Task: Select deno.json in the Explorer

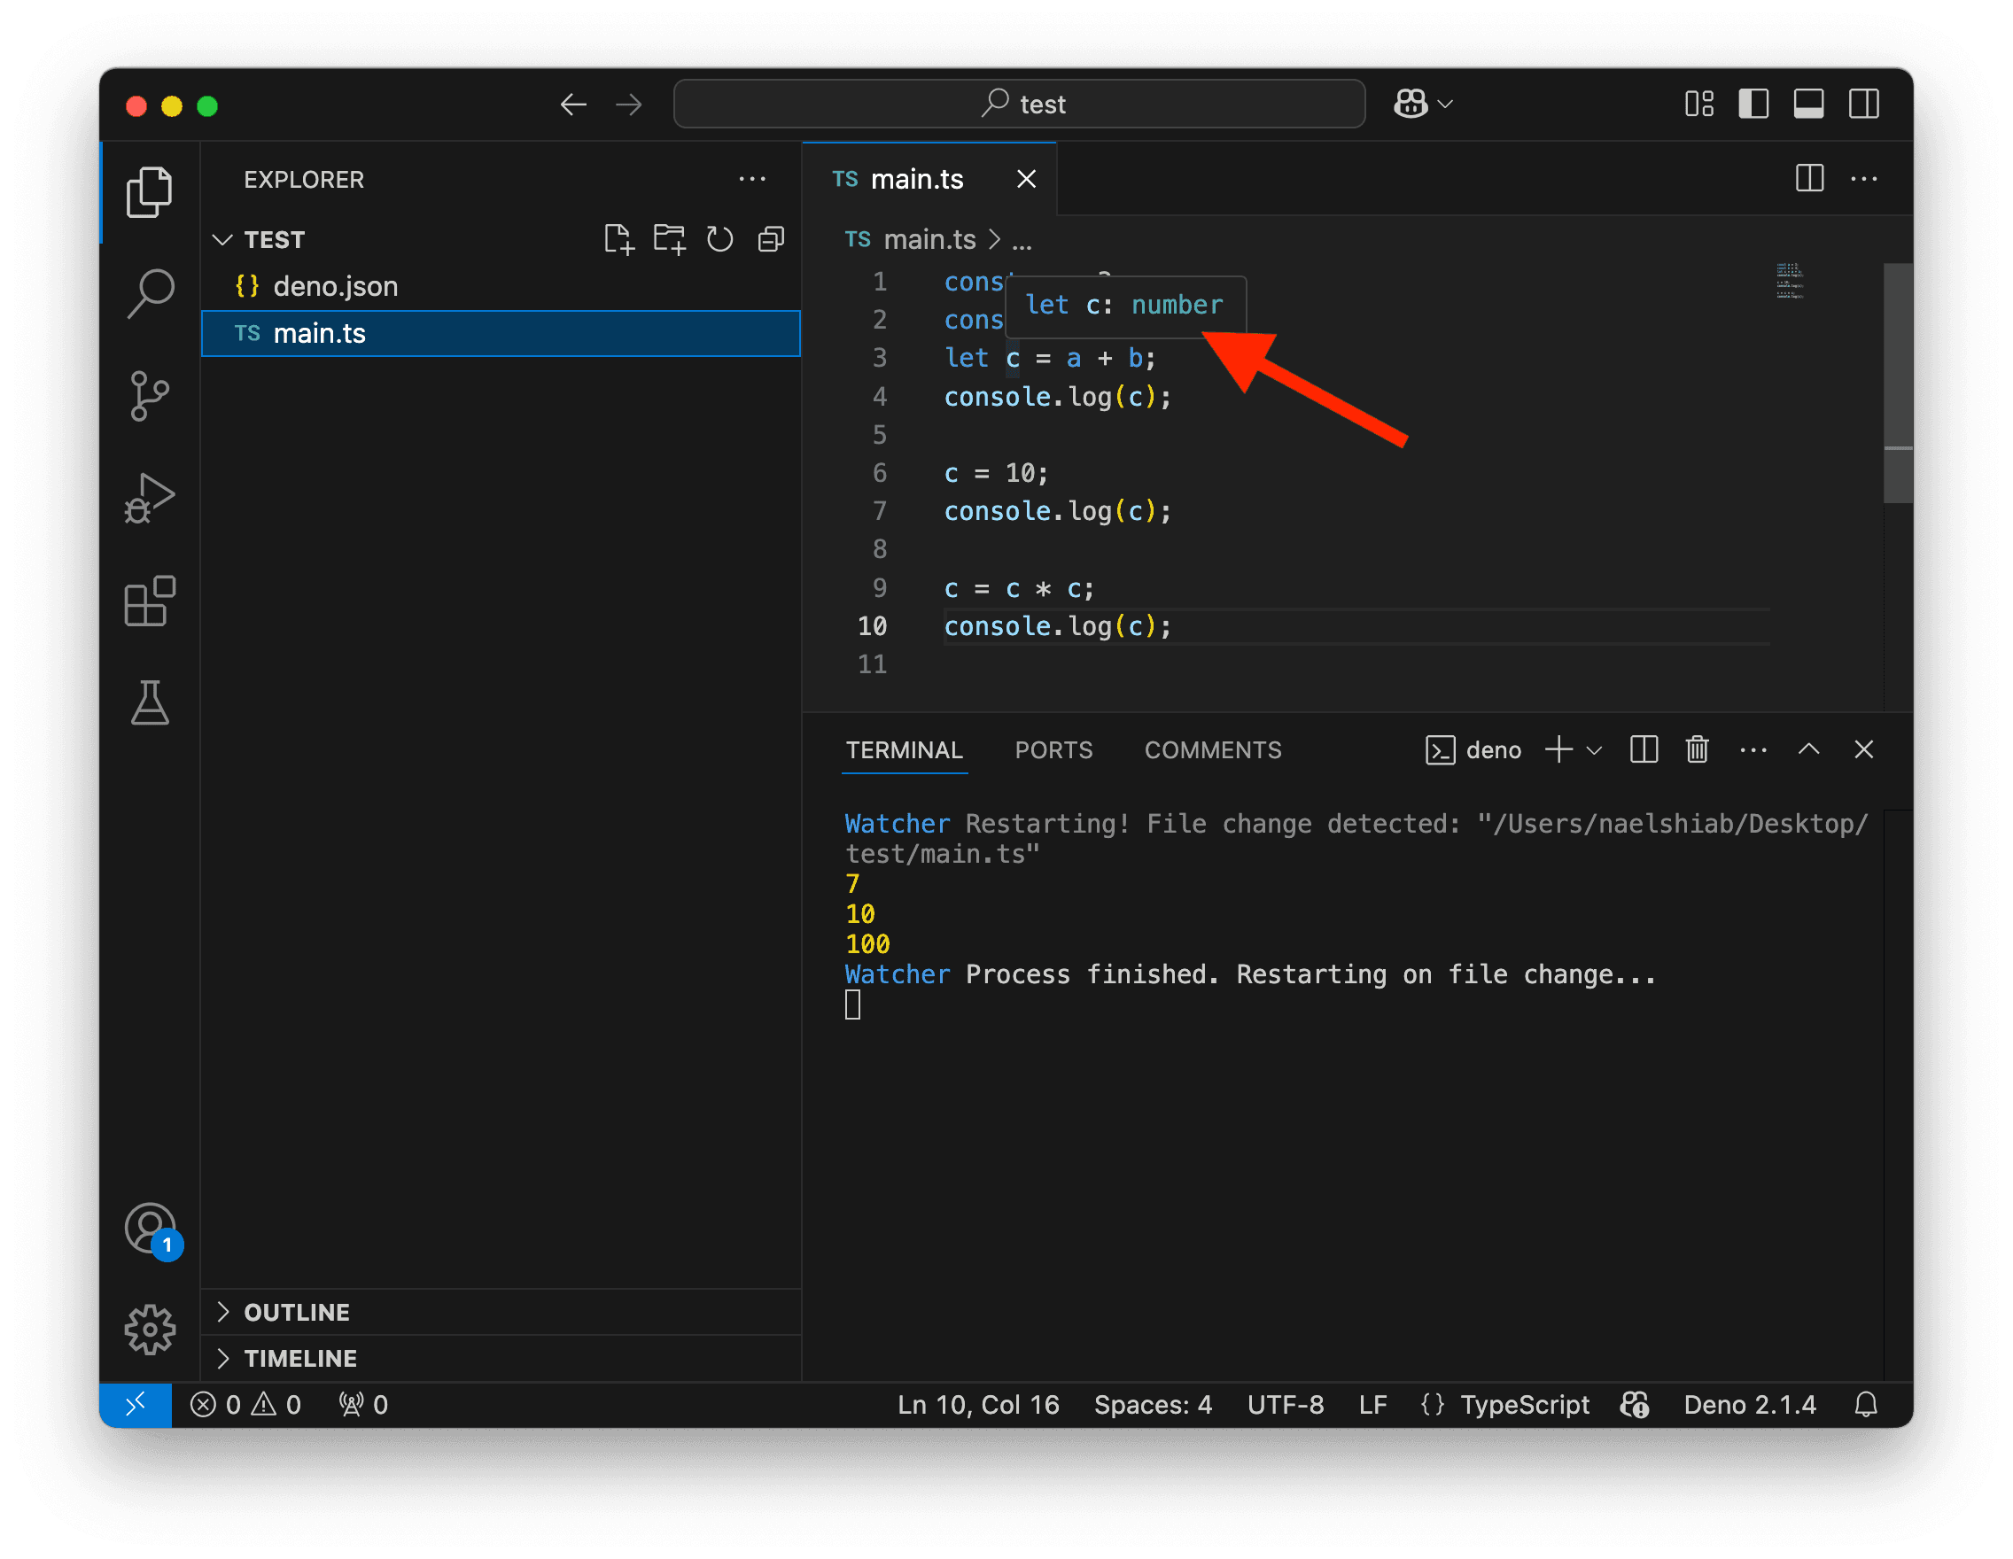Action: click(335, 285)
